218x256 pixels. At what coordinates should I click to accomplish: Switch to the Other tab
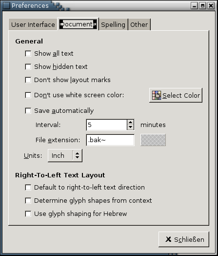pyautogui.click(x=139, y=24)
